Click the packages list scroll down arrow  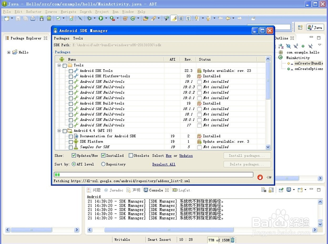[x=268, y=147]
